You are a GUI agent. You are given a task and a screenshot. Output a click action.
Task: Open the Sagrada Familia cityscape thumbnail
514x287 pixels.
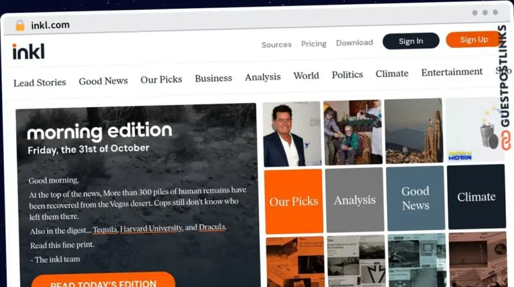tap(414, 130)
